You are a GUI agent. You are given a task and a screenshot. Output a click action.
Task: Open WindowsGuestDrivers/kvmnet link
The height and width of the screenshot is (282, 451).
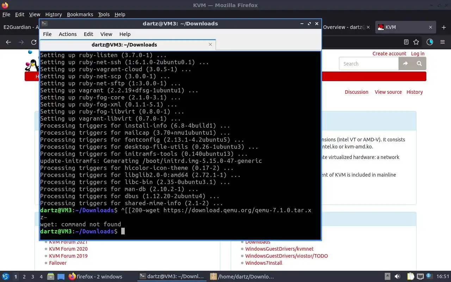279,249
